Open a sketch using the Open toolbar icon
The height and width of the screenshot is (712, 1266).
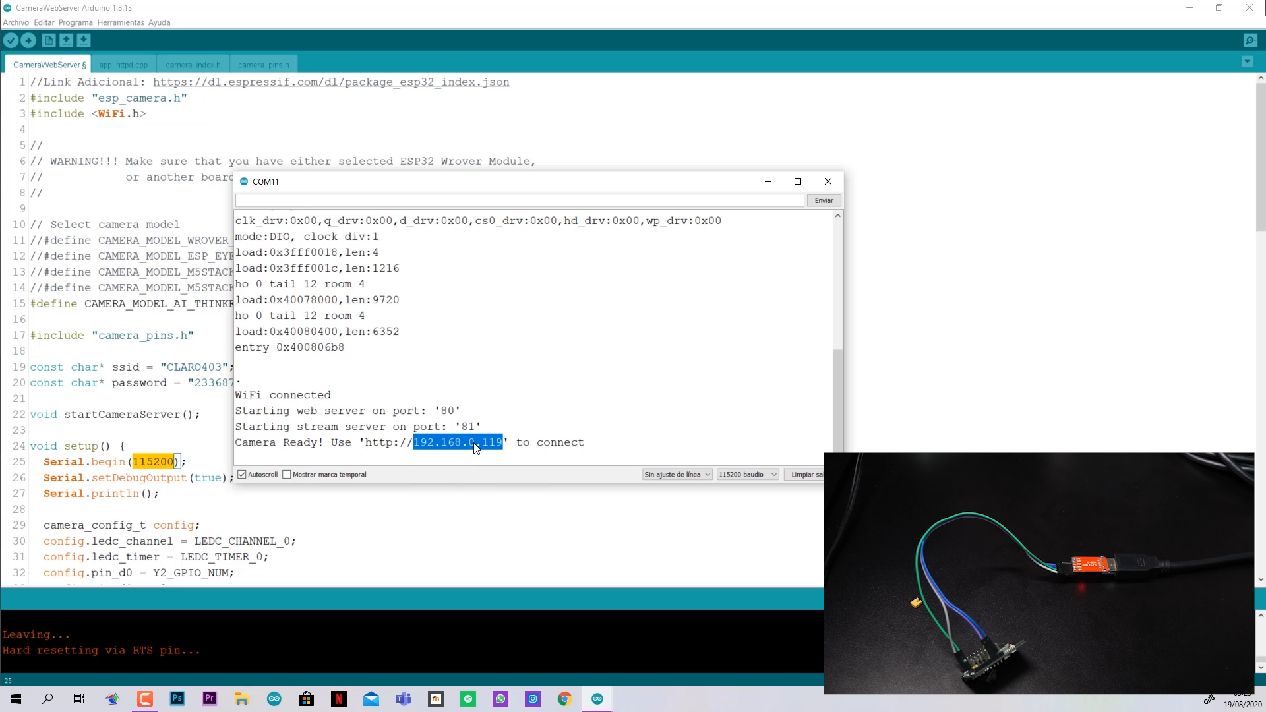click(x=66, y=40)
